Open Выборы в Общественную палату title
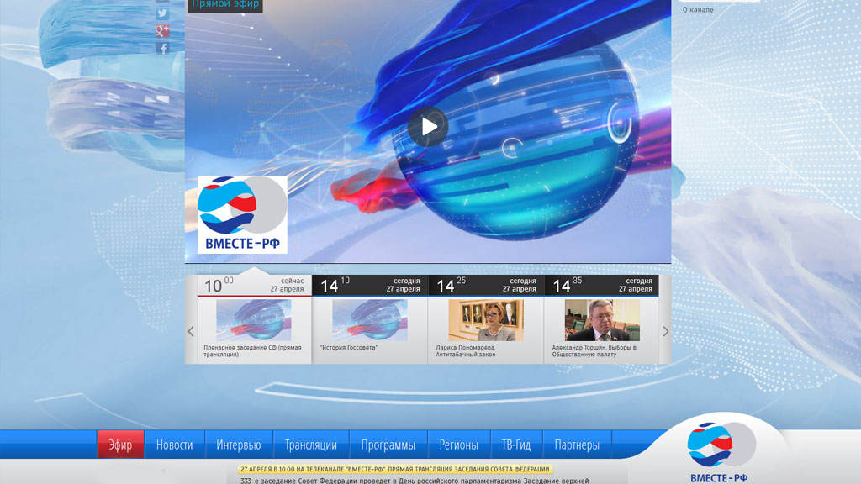 pos(594,350)
